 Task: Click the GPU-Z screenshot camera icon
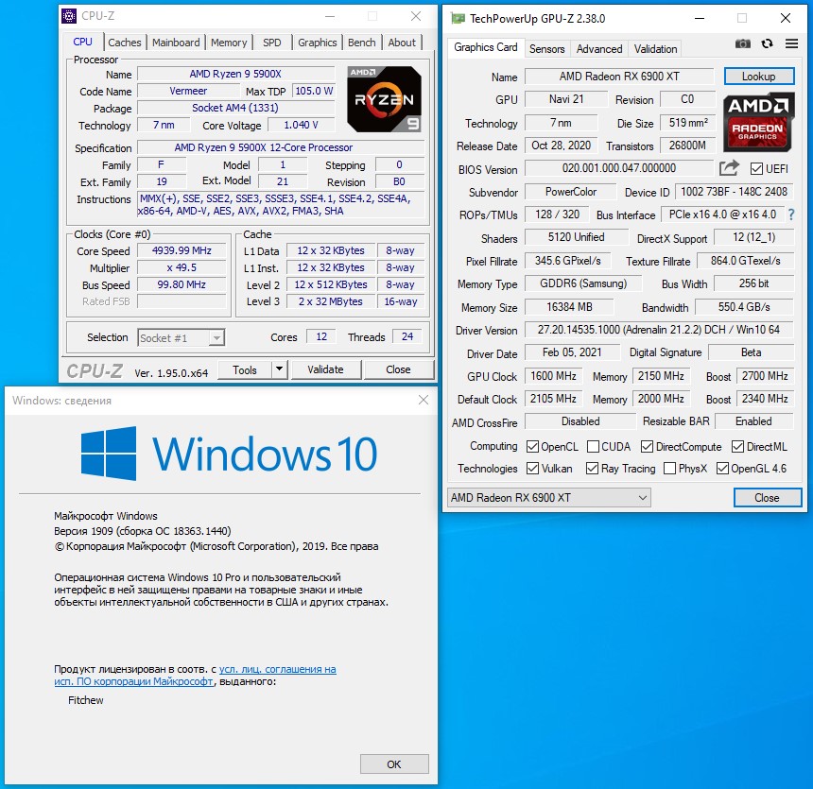click(742, 44)
